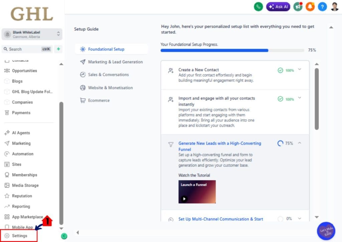Image resolution: width=342 pixels, height=242 pixels.
Task: Click the green sparkle AI icon beside search
Action: click(58, 49)
